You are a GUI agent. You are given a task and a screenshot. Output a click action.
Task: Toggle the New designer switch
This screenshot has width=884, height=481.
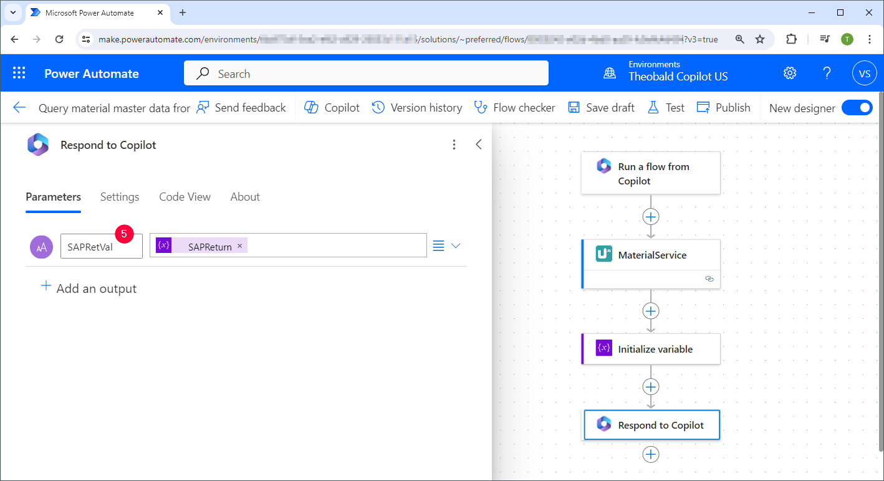click(x=857, y=108)
